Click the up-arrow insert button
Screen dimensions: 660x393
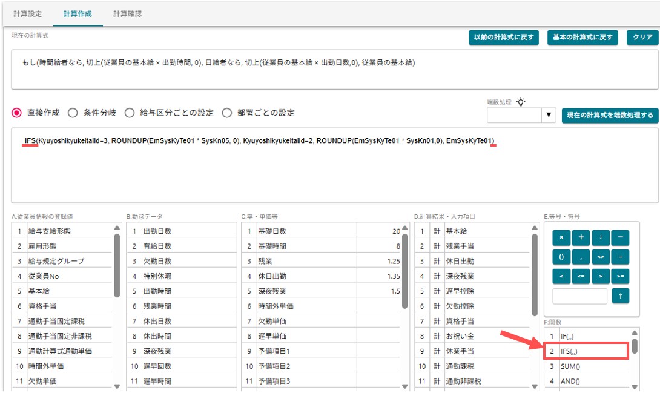(x=621, y=296)
